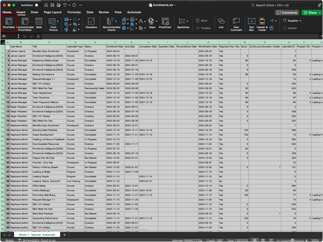This screenshot has width=323, height=242.
Task: Open the Page Layout tab
Action: pos(53,12)
